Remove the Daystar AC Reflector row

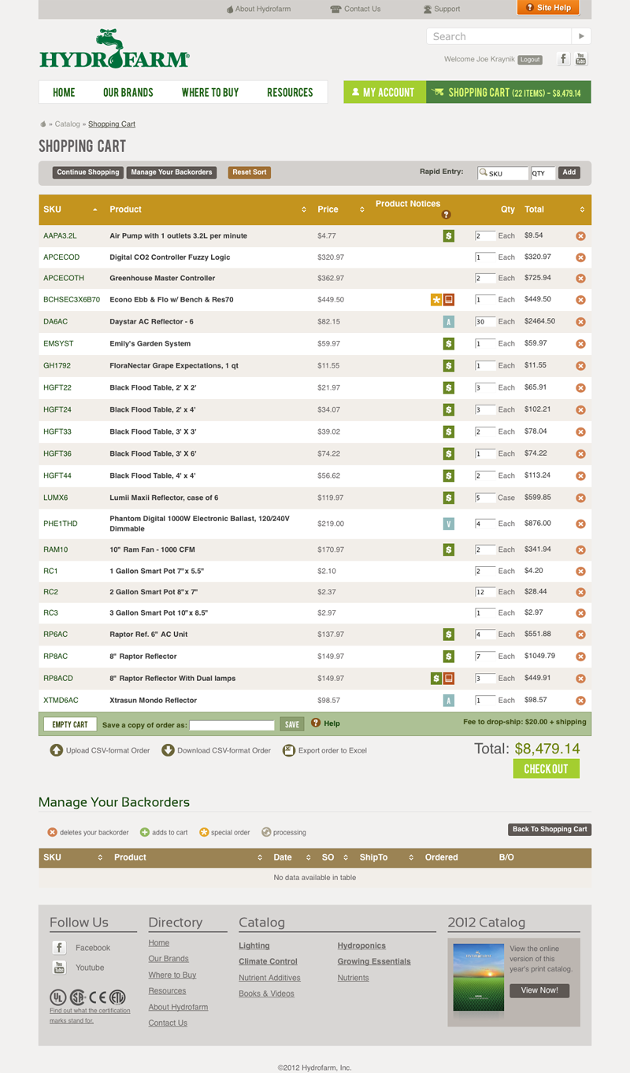click(580, 322)
